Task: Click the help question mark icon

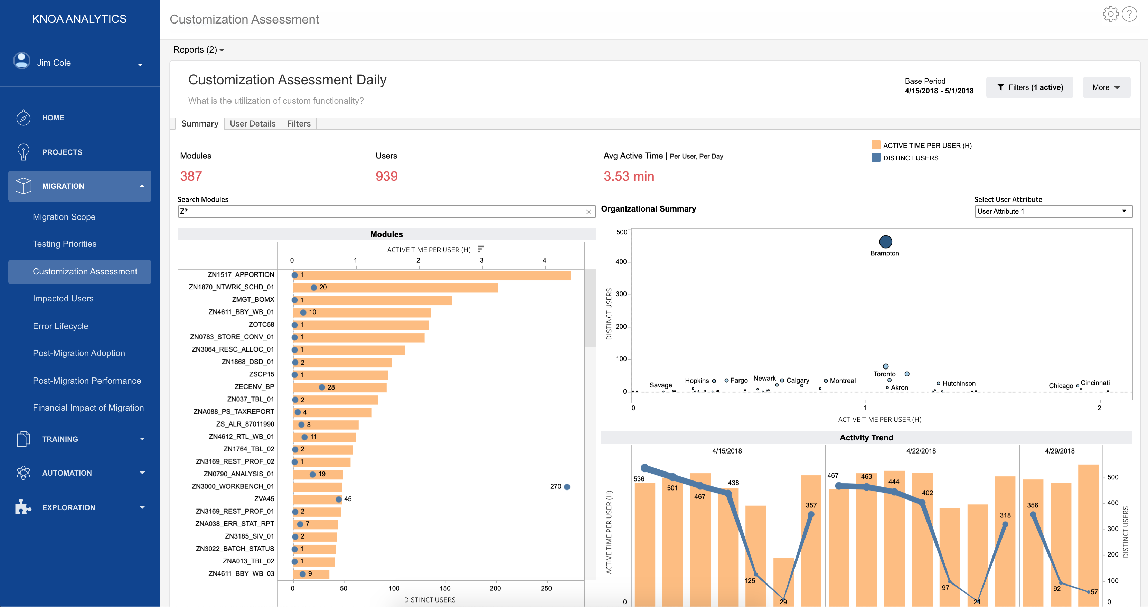Action: (1129, 14)
